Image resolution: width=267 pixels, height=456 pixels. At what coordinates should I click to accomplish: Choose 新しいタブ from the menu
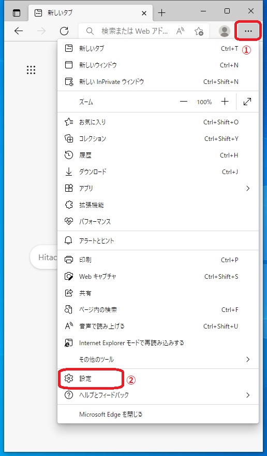tap(158, 49)
